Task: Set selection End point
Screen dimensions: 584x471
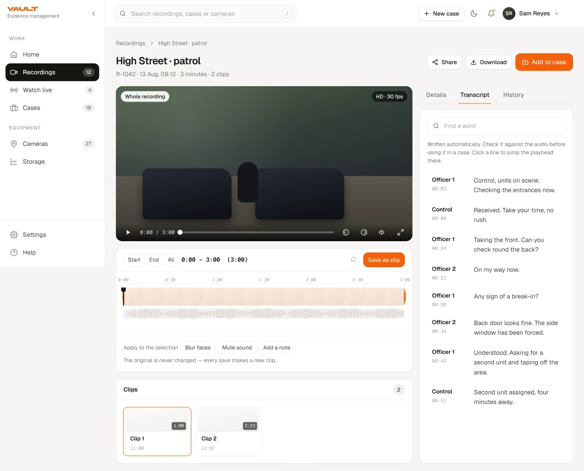Action: click(154, 260)
